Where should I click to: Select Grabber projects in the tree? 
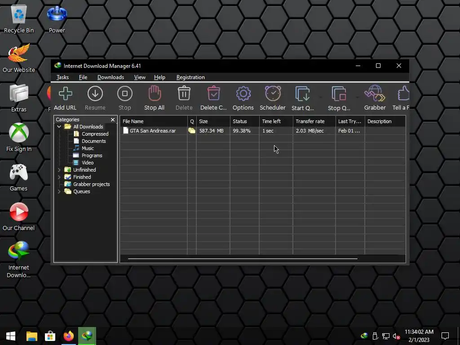coord(91,184)
